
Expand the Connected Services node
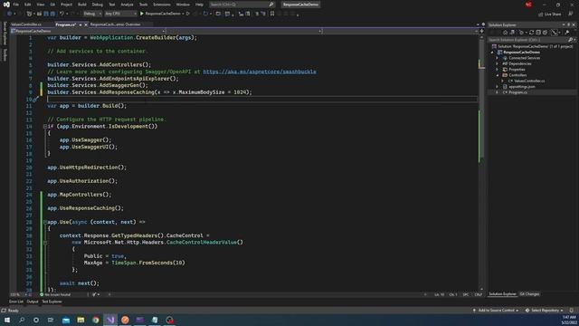pos(497,58)
